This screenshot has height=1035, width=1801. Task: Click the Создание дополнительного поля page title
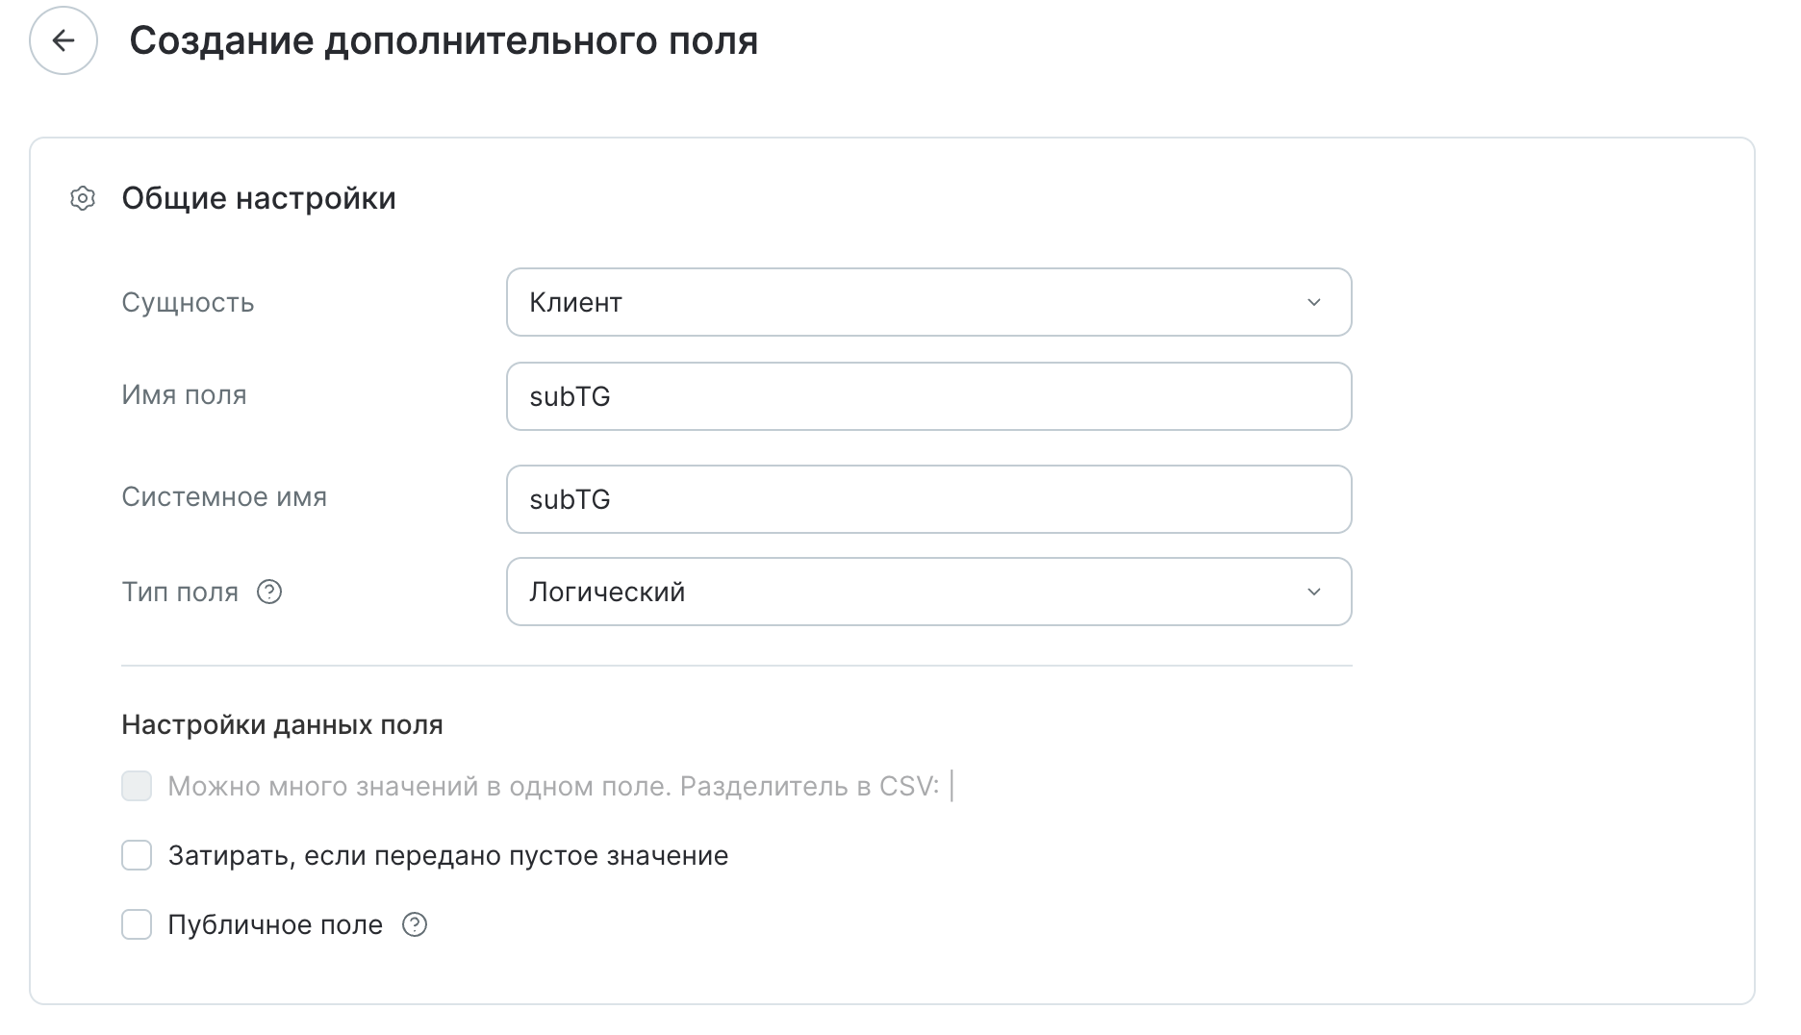[x=444, y=40]
